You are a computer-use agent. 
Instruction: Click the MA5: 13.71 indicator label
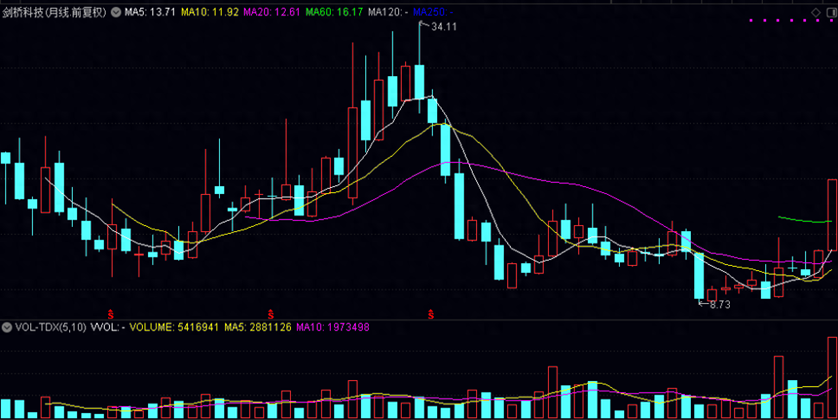(x=150, y=12)
